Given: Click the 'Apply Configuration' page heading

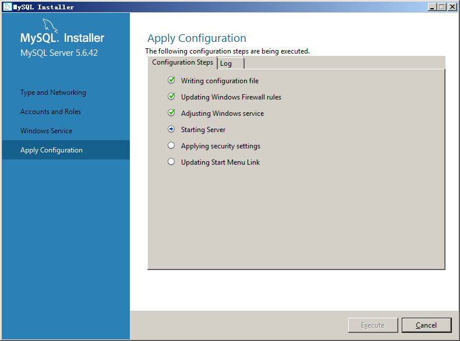Looking at the screenshot, I should click(197, 38).
